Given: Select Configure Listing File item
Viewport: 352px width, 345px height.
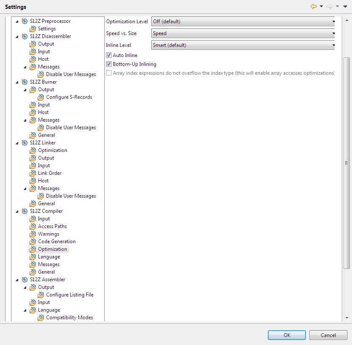Looking at the screenshot, I should point(70,295).
